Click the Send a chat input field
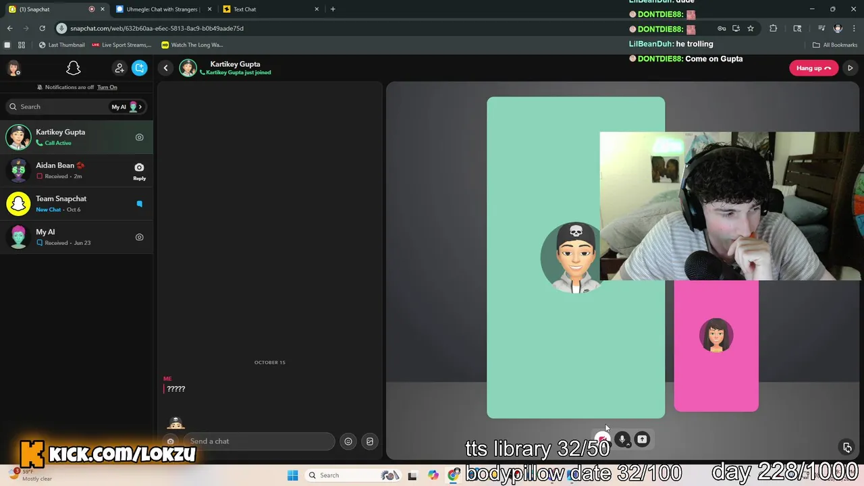Image resolution: width=864 pixels, height=486 pixels. 260,441
